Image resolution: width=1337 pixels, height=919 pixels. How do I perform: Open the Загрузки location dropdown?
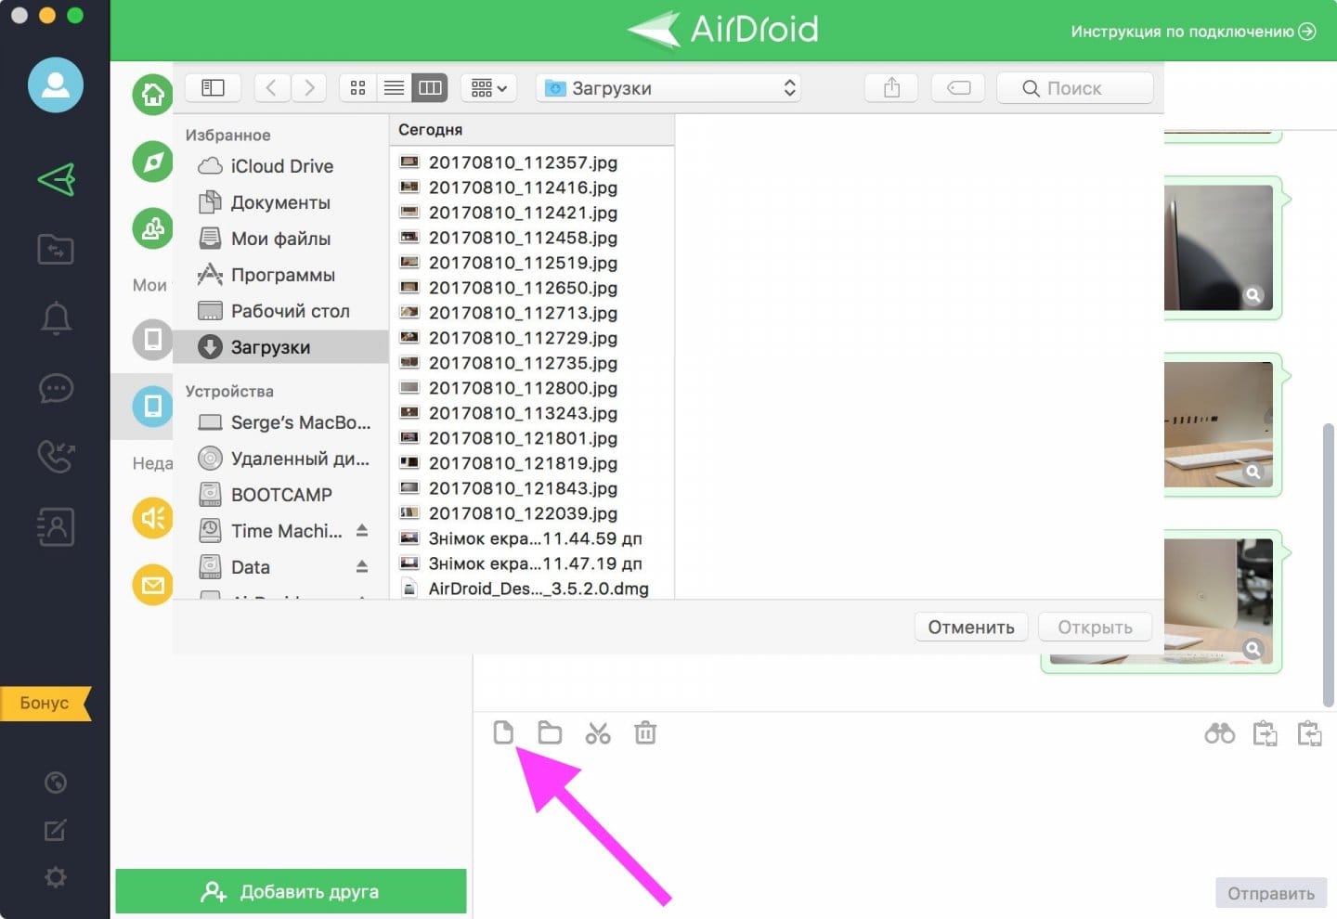(668, 87)
